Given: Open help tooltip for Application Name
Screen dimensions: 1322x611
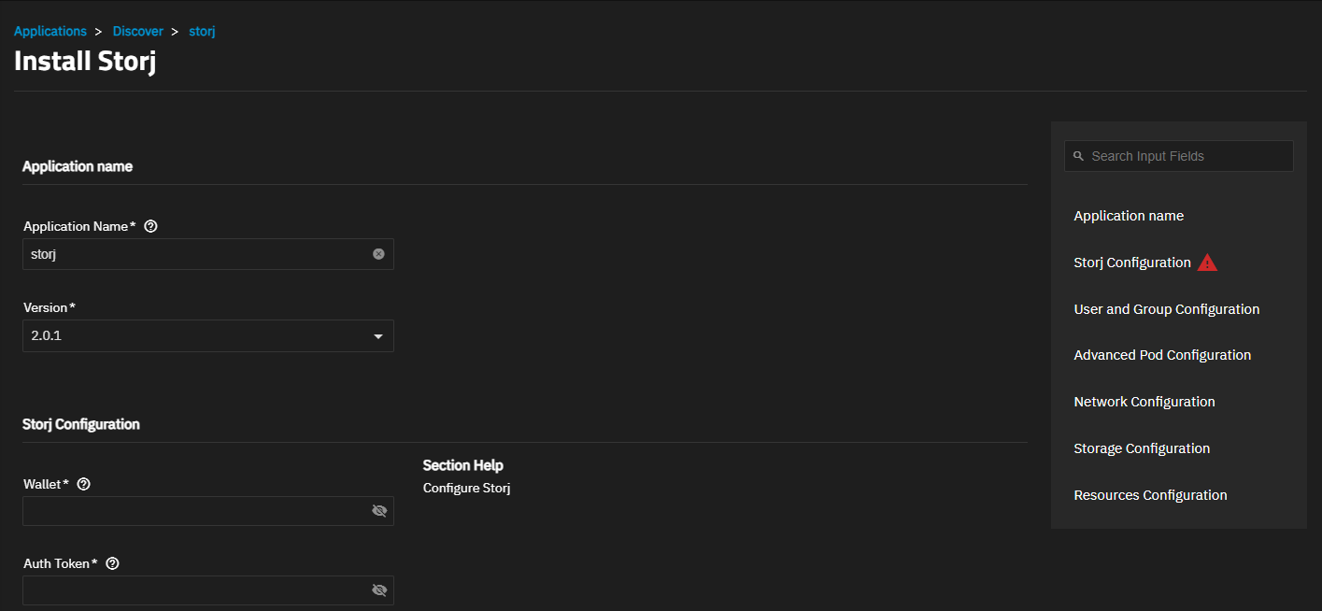Looking at the screenshot, I should coord(151,226).
